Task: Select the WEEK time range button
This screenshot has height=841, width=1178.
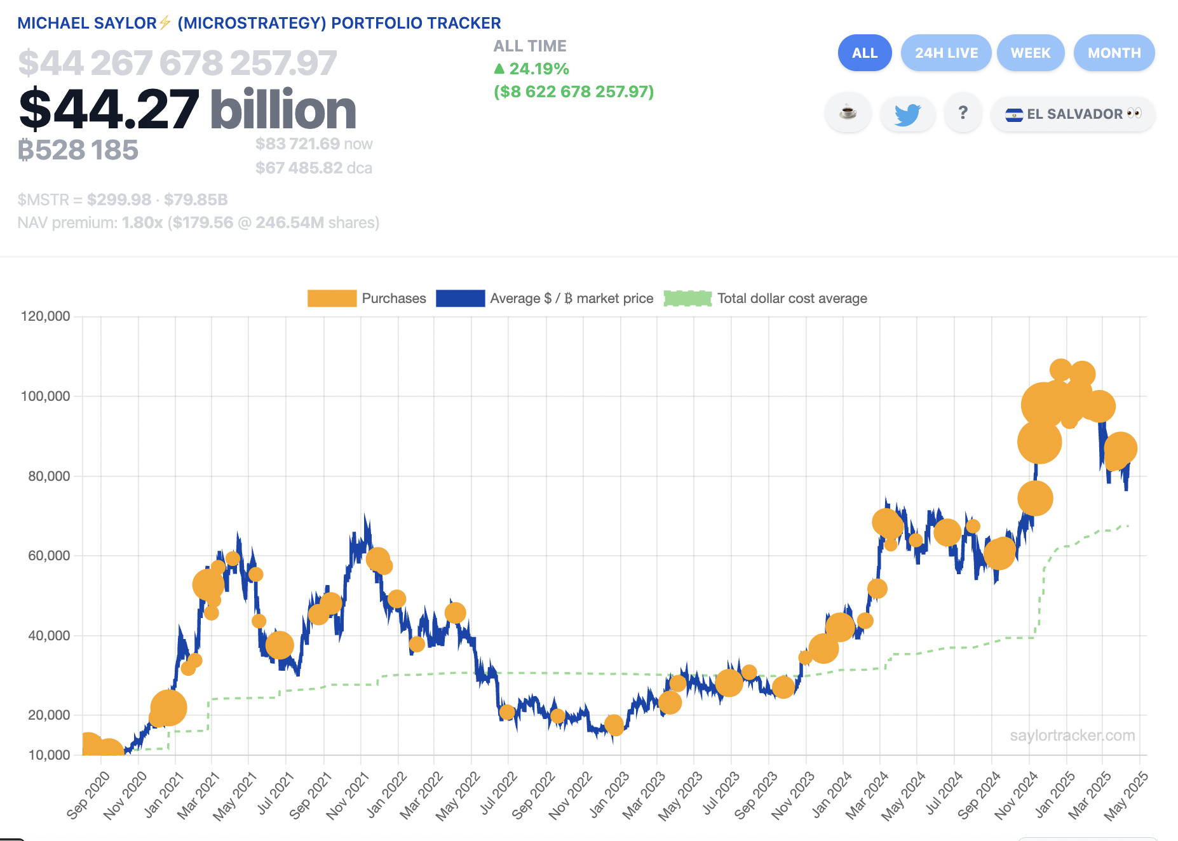Action: pyautogui.click(x=1031, y=53)
